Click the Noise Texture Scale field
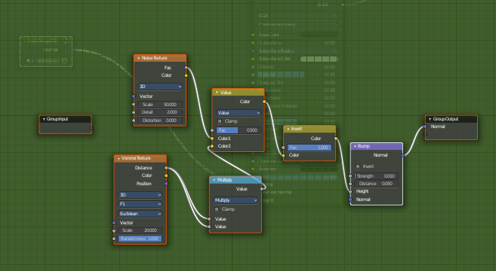This screenshot has height=271, width=496. 160,105
